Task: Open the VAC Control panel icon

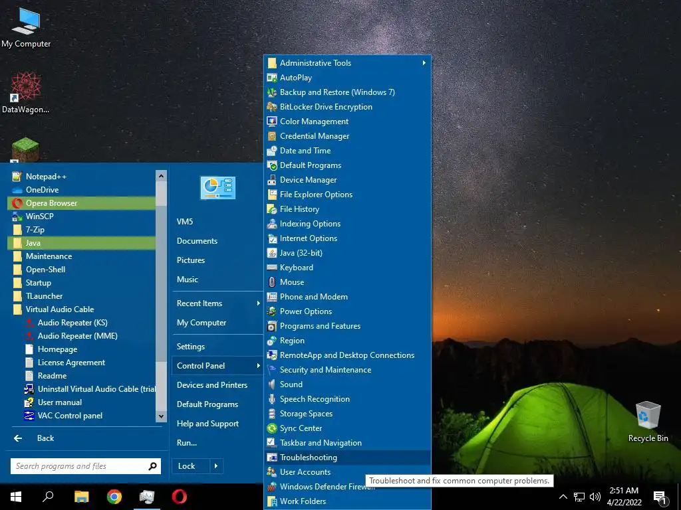Action: click(x=29, y=416)
